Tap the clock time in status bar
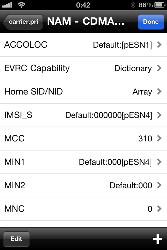This screenshot has height=250, width=167. (83, 5)
